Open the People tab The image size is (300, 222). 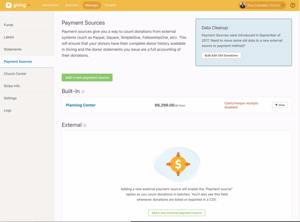click(x=110, y=5)
